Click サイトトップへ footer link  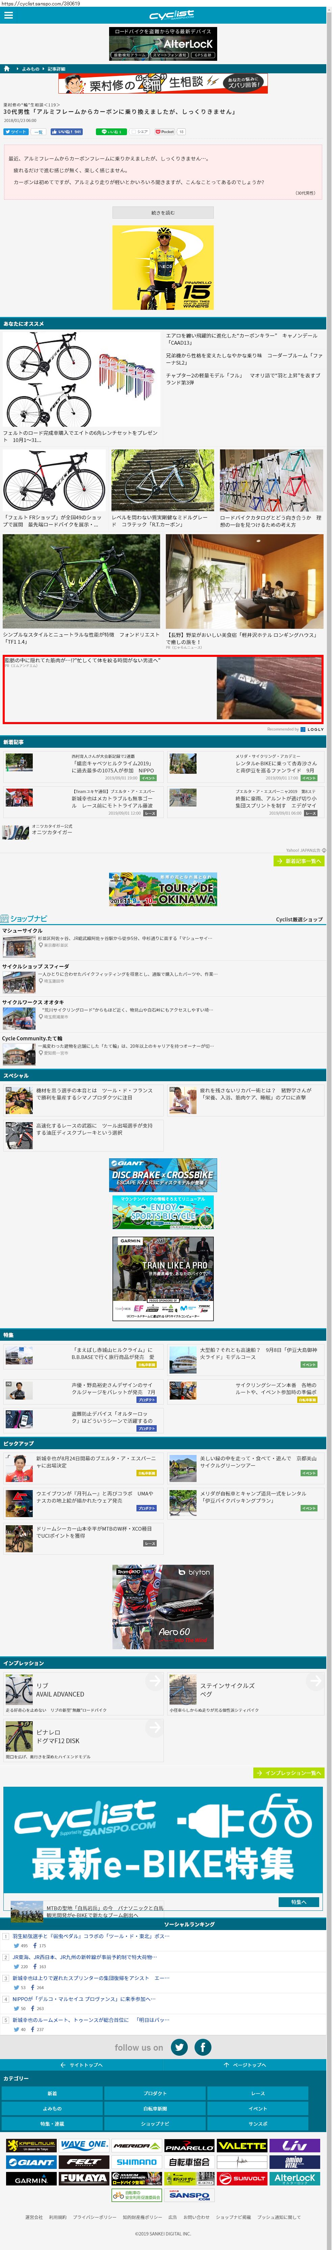tap(81, 2065)
